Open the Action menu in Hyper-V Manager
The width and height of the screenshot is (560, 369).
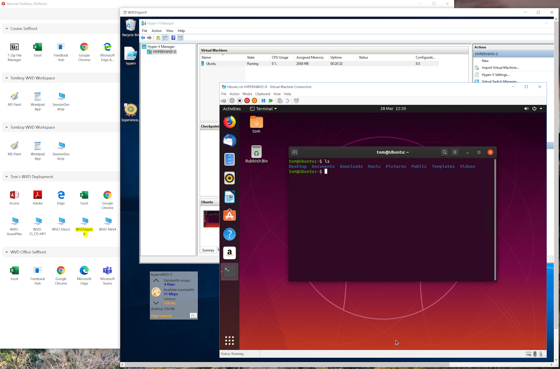tap(156, 31)
